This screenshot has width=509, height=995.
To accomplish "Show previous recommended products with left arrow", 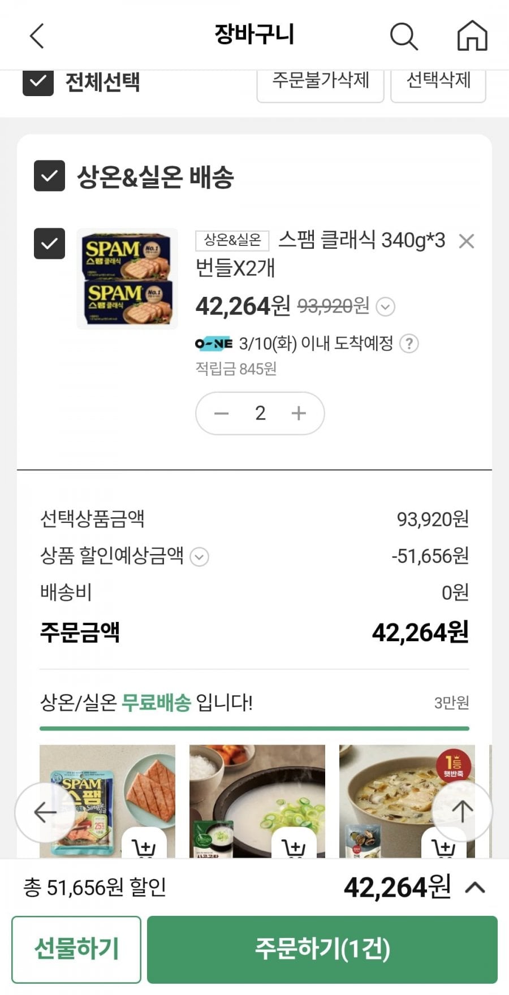I will pos(44,812).
